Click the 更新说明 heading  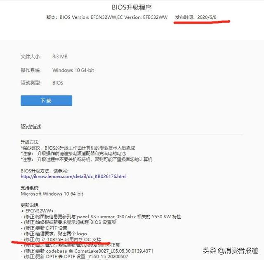(30, 205)
